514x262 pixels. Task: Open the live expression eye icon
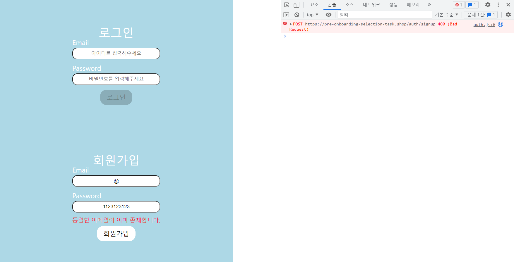(x=328, y=15)
